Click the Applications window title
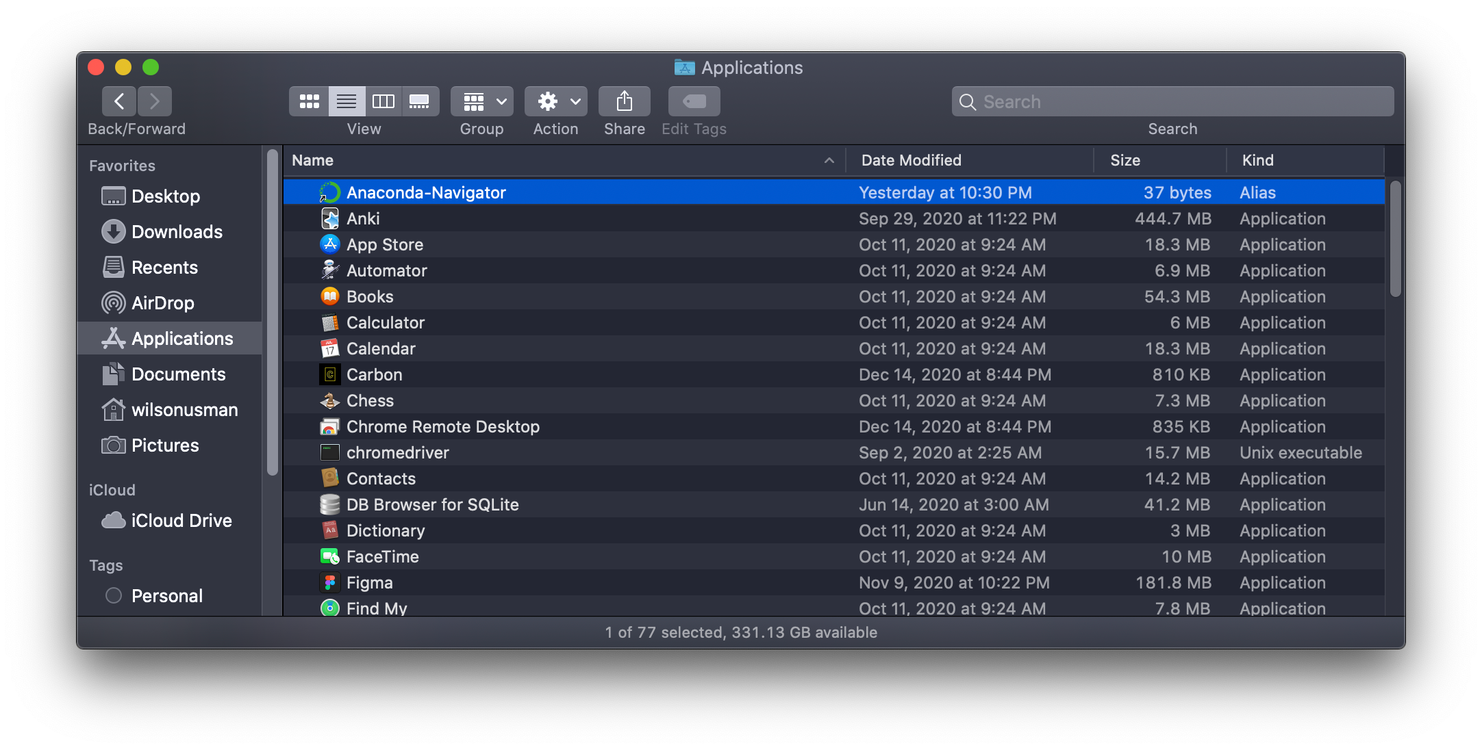 tap(752, 68)
